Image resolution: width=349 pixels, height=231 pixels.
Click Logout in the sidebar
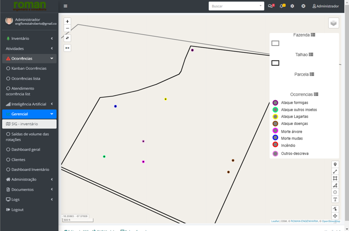[x=17, y=210]
